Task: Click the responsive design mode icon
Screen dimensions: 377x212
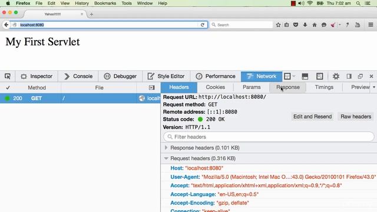Action: (x=287, y=77)
